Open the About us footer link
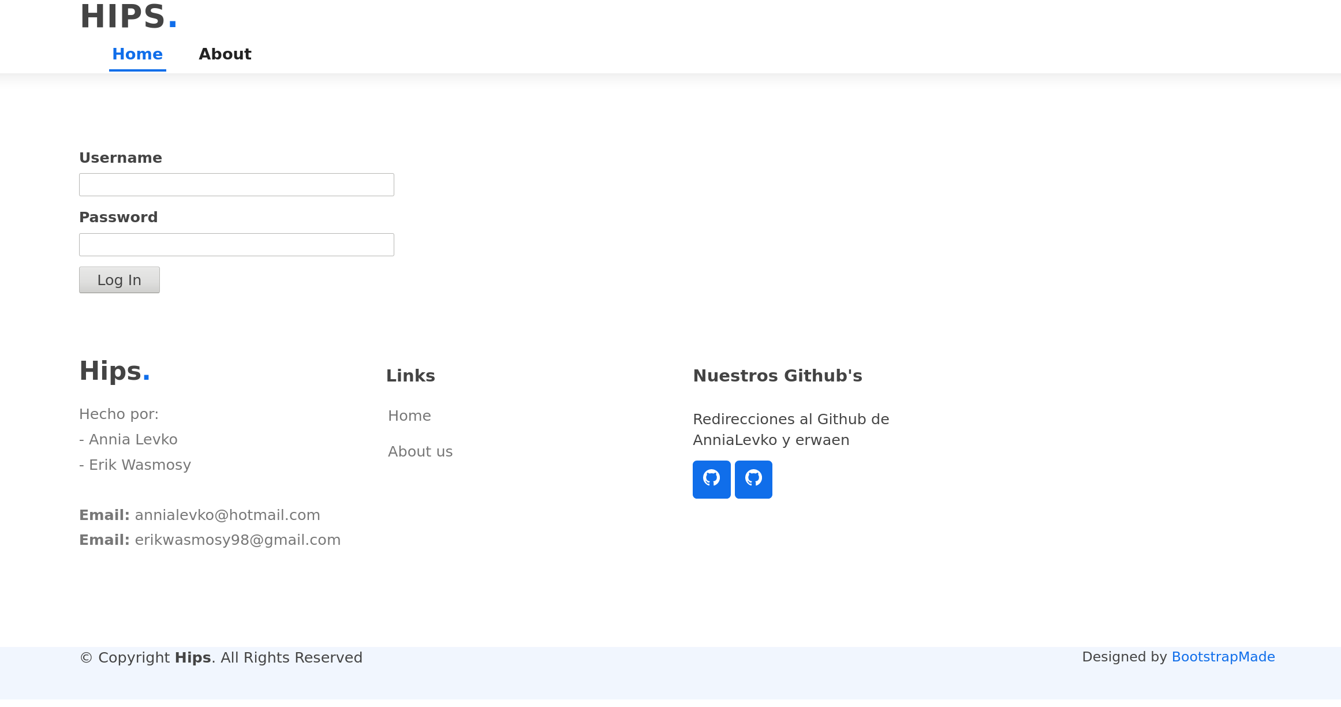The height and width of the screenshot is (707, 1341). click(420, 451)
